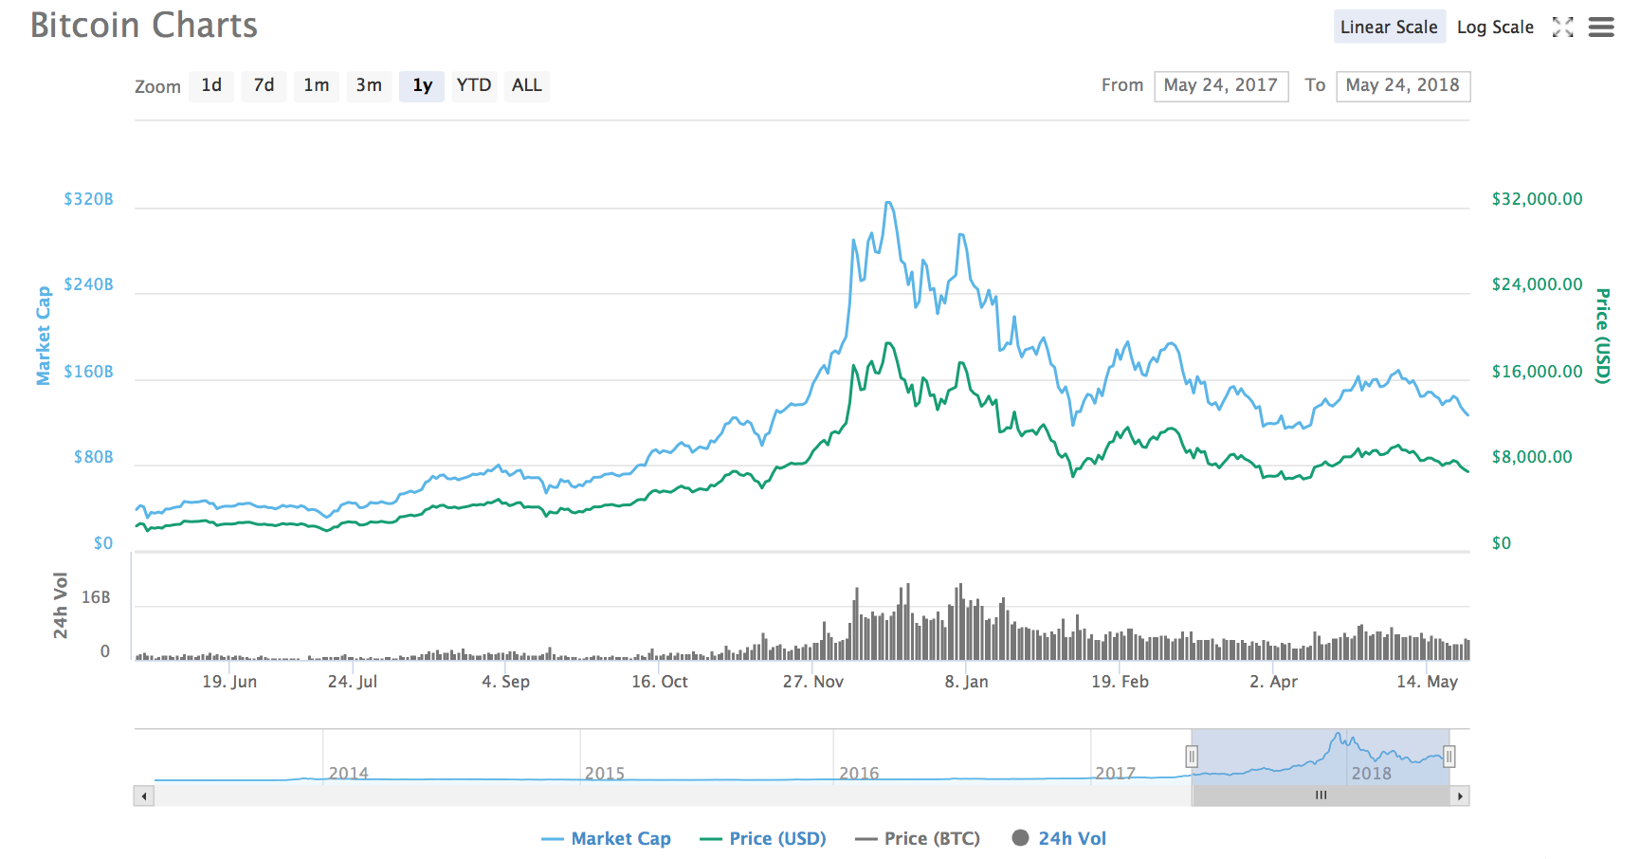Image resolution: width=1640 pixels, height=859 pixels.
Task: Choose the ALL zoom button
Action: 527,85
